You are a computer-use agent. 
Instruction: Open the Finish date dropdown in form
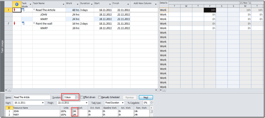86,103
